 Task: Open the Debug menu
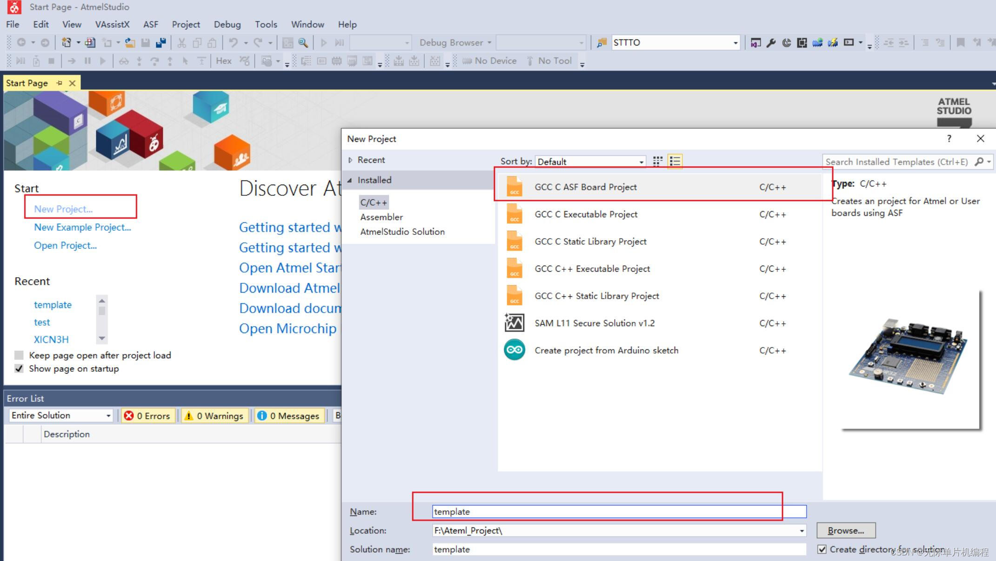click(227, 24)
